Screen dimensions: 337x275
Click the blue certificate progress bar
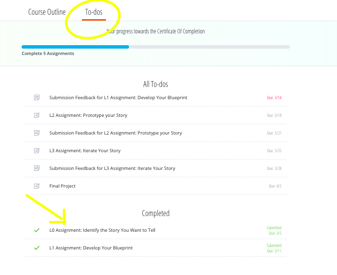(75, 47)
